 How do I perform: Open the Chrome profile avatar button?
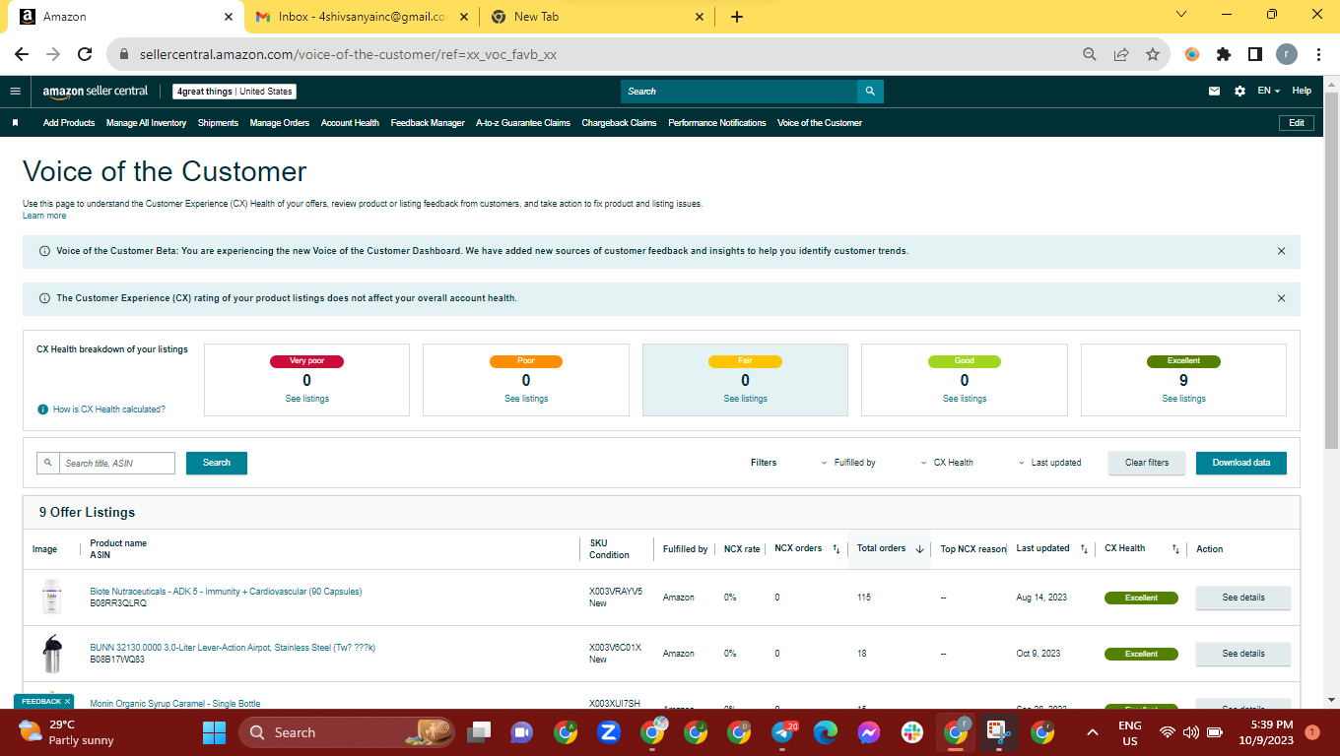pyautogui.click(x=1287, y=55)
